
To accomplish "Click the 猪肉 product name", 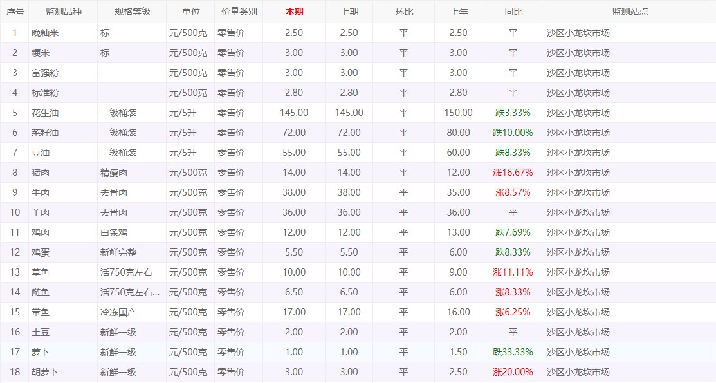I will click(41, 173).
